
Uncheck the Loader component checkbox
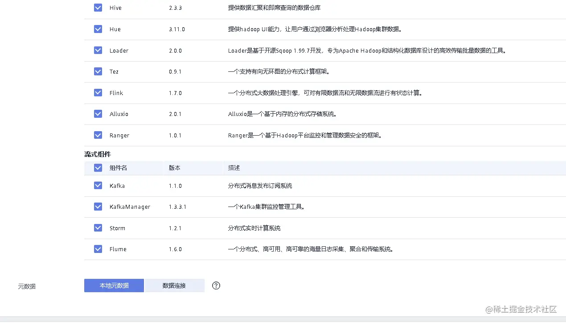(x=98, y=50)
